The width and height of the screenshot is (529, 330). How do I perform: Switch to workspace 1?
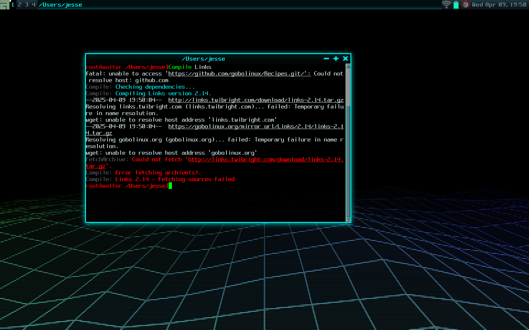coord(12,5)
